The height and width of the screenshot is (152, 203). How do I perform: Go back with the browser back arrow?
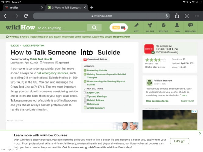click(x=6, y=16)
